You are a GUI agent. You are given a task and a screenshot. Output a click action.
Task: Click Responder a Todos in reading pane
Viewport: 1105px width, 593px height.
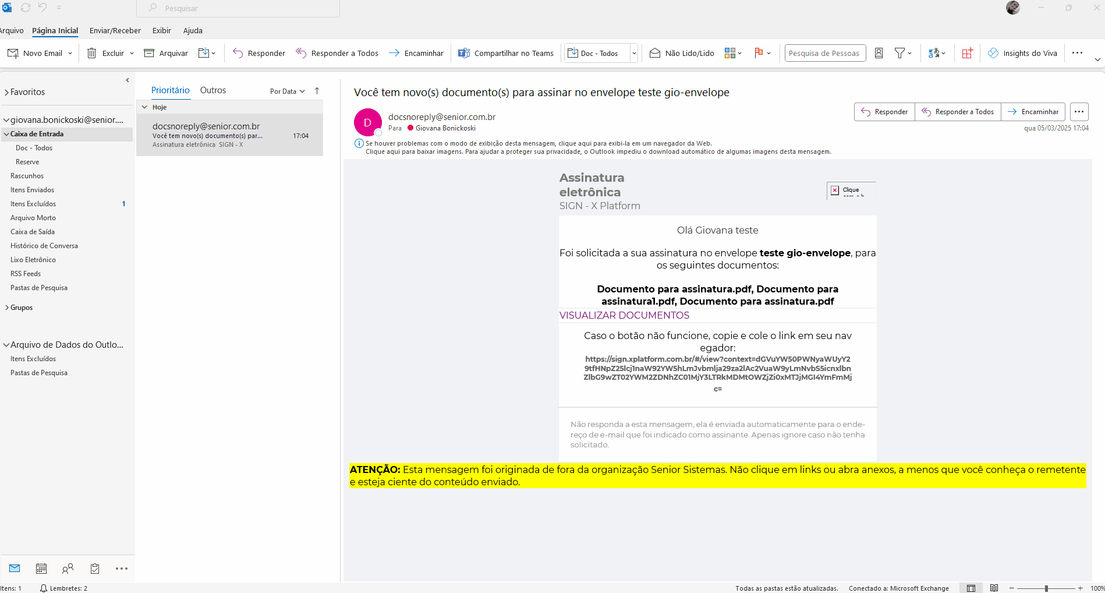tap(958, 112)
